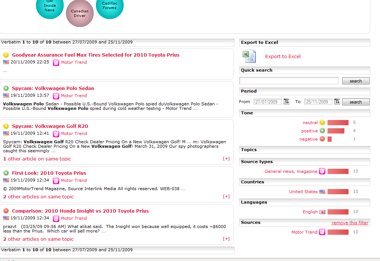The width and height of the screenshot is (380, 261).
Task: Open the To date calendar picker
Action: pyautogui.click(x=337, y=102)
